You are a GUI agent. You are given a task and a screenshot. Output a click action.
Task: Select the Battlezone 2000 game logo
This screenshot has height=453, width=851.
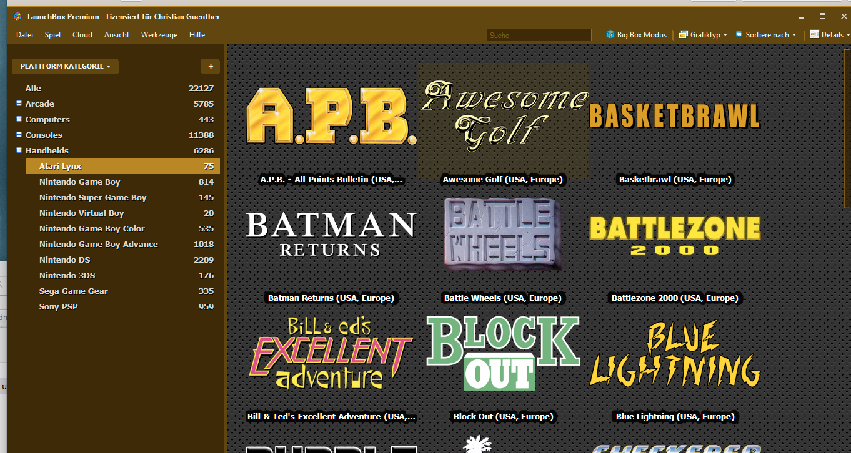(675, 235)
